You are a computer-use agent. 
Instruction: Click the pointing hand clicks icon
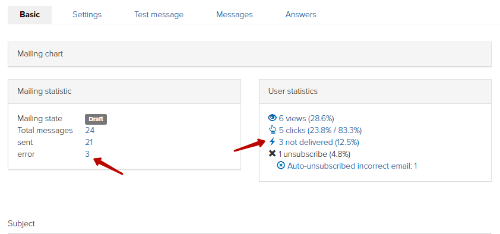[272, 129]
